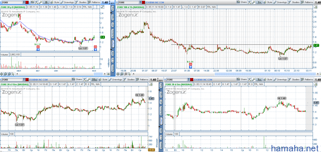This screenshot has width=321, height=152.
Task: Click red earnings marker near $-0.19 on daily chart
Action: 38,47
